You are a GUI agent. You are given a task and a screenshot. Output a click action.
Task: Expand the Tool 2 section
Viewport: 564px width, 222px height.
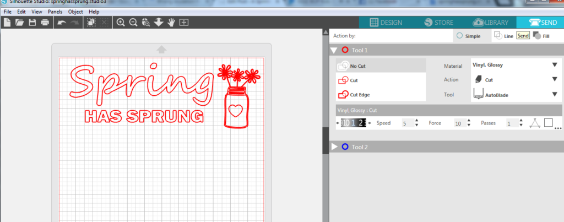point(334,147)
